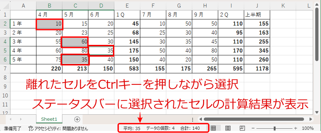
Task: Open accessibility status 問題ありません
Action: [75, 129]
